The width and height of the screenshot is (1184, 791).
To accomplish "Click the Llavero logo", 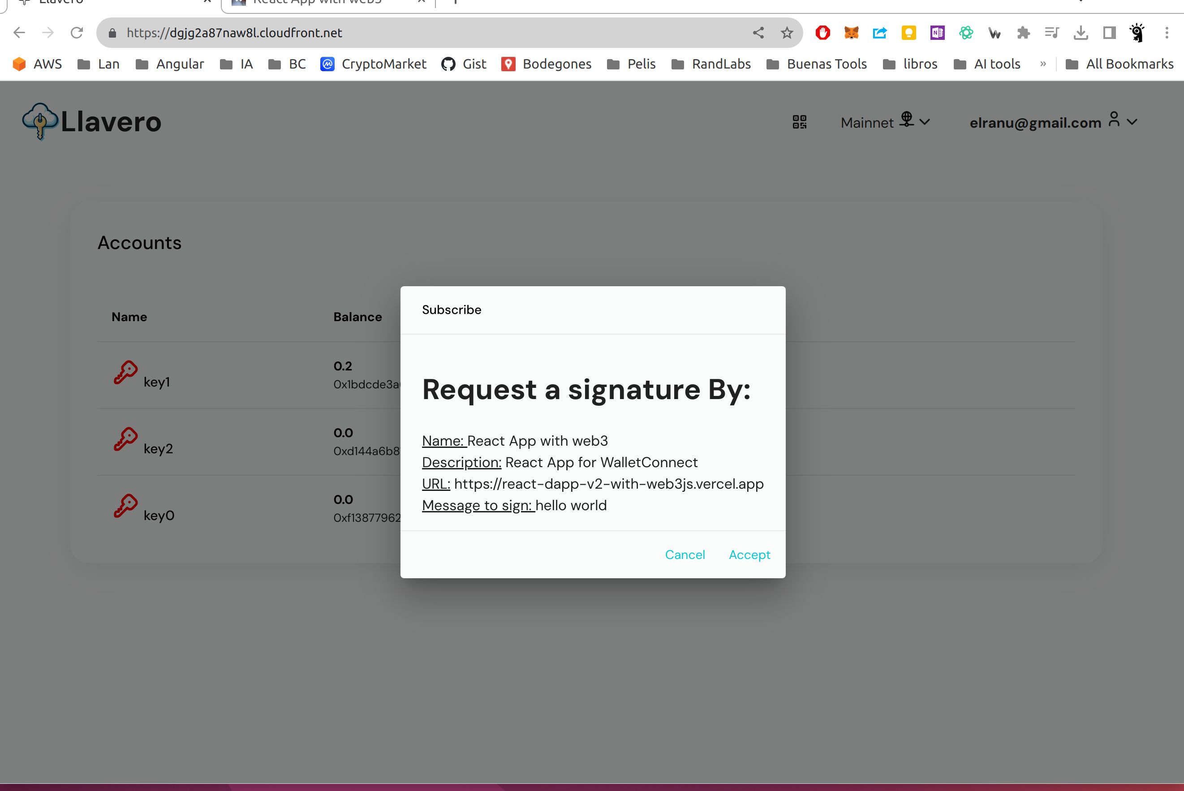I will point(92,121).
